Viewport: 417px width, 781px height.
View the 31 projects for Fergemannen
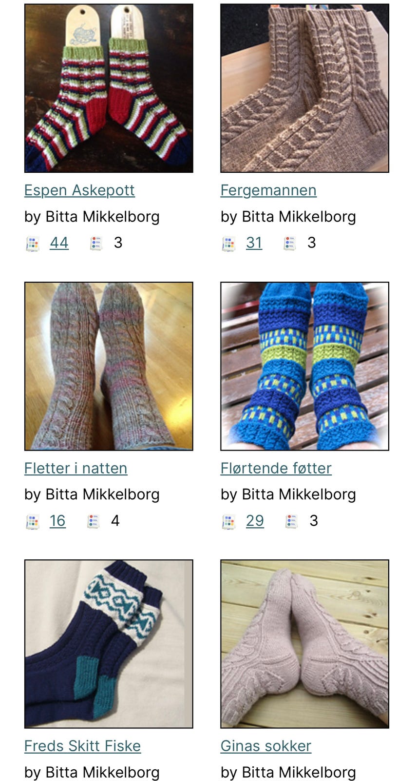254,243
